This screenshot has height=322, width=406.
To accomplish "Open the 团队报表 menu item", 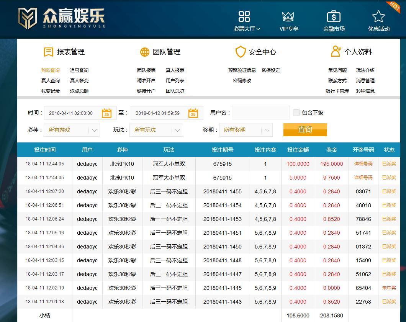I will tap(146, 70).
